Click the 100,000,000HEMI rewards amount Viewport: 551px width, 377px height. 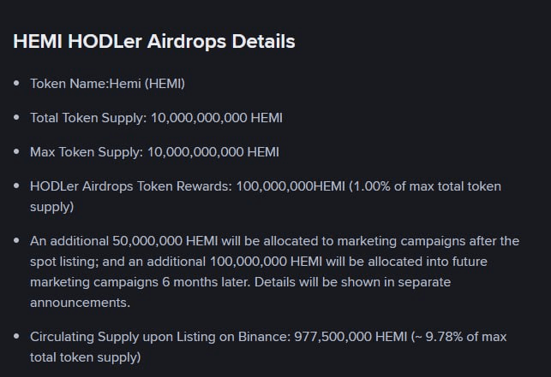[x=290, y=186]
